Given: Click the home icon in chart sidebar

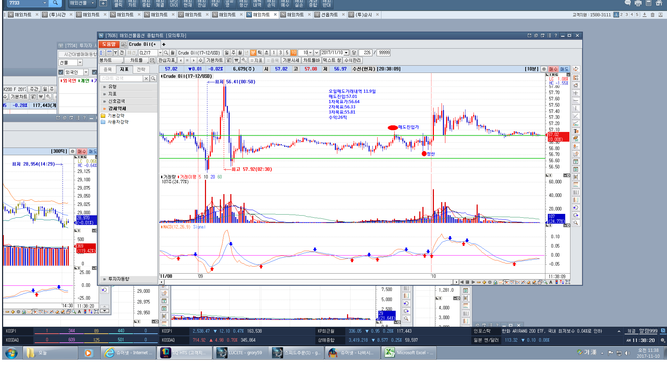Looking at the screenshot, I should point(576,85).
